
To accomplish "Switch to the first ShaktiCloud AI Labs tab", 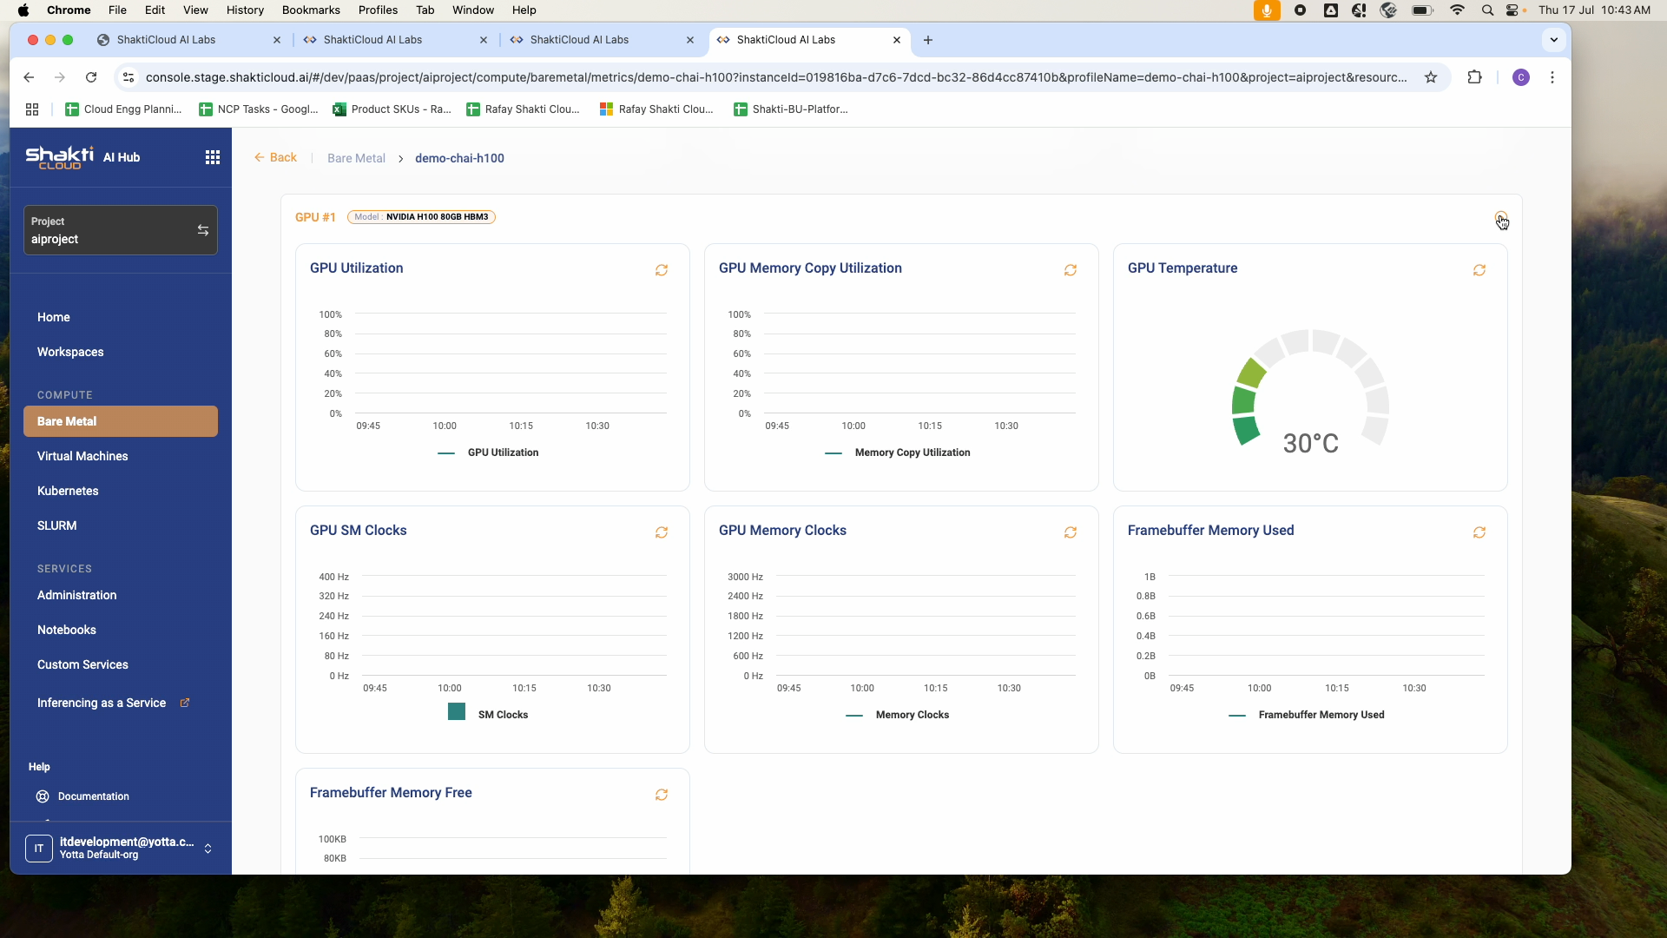I will pos(188,40).
